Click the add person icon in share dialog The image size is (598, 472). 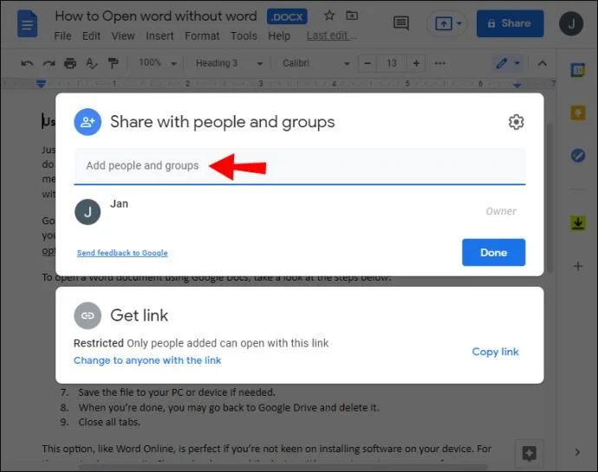(x=88, y=122)
